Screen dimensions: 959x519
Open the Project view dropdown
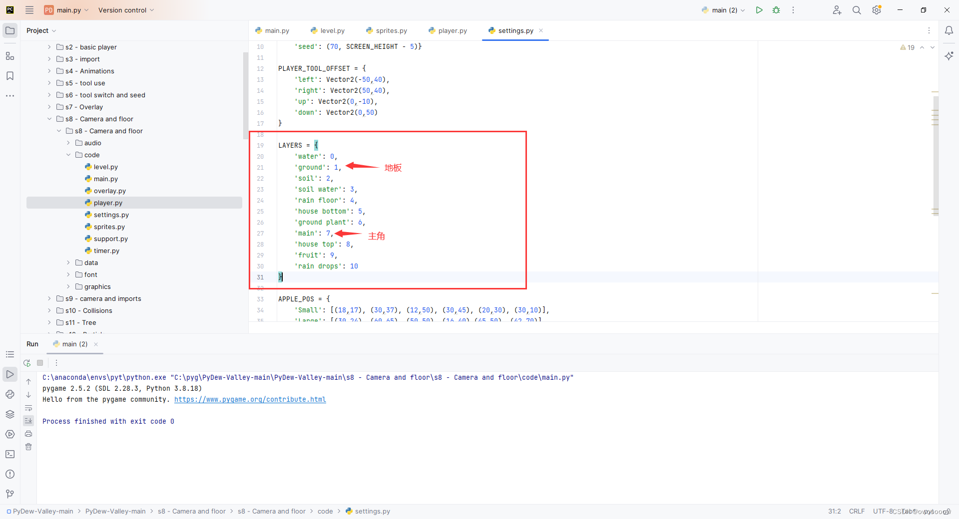(x=41, y=30)
